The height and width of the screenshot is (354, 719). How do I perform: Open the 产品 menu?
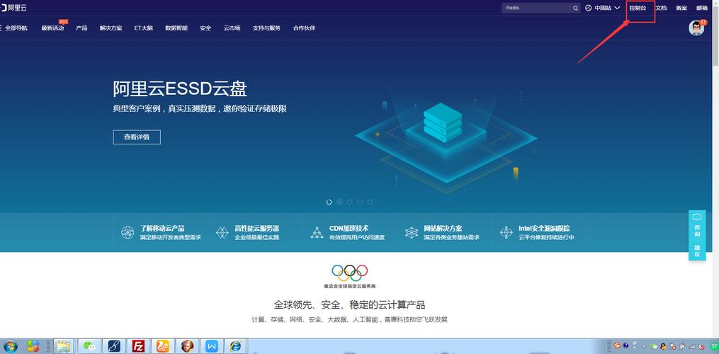click(x=81, y=28)
